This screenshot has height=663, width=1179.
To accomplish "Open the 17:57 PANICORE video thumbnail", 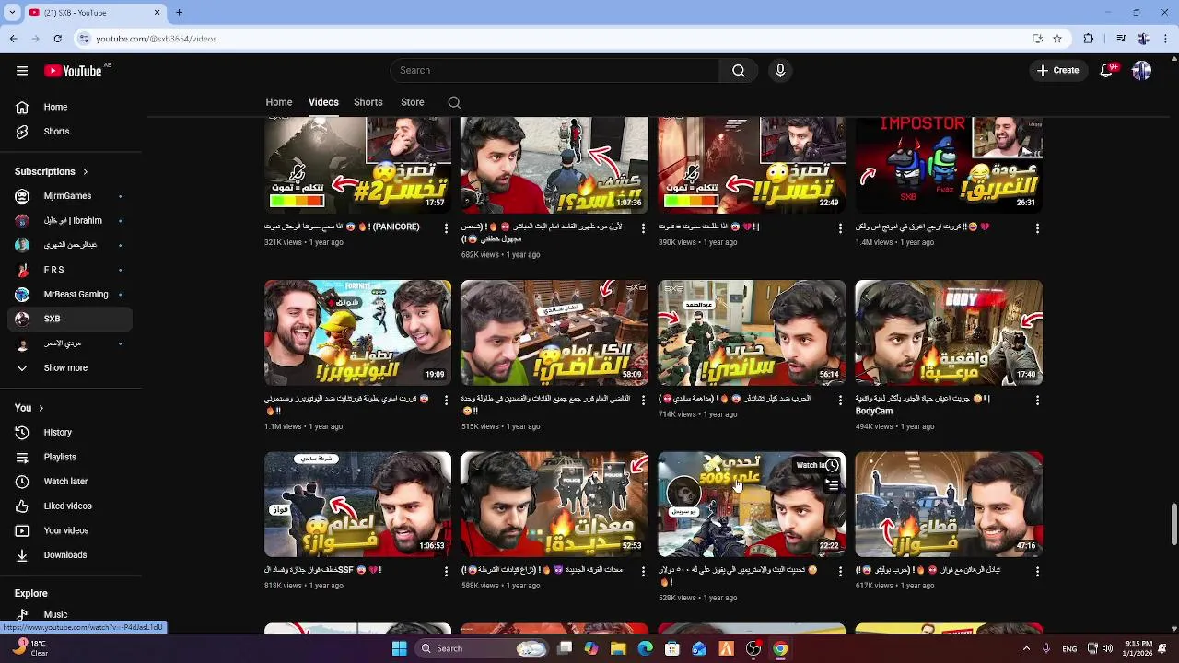I will pos(357,165).
